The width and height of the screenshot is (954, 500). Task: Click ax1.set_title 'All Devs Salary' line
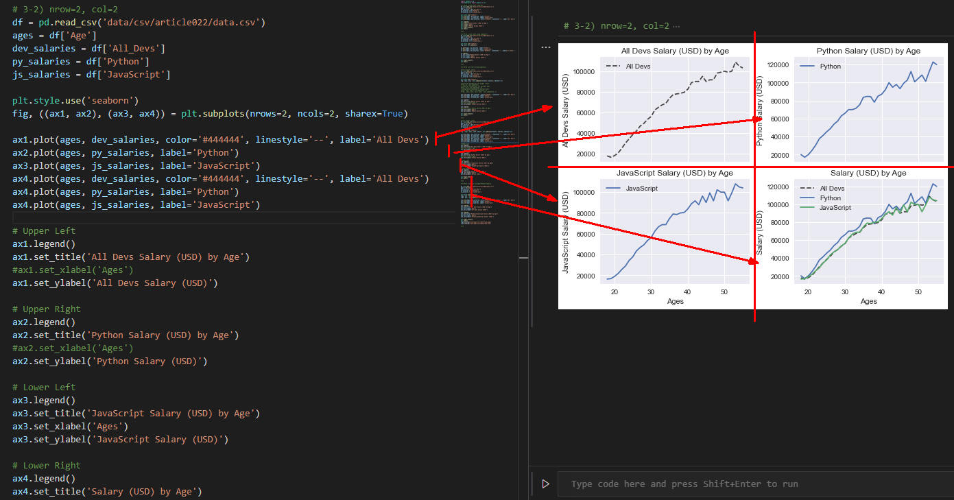click(131, 257)
